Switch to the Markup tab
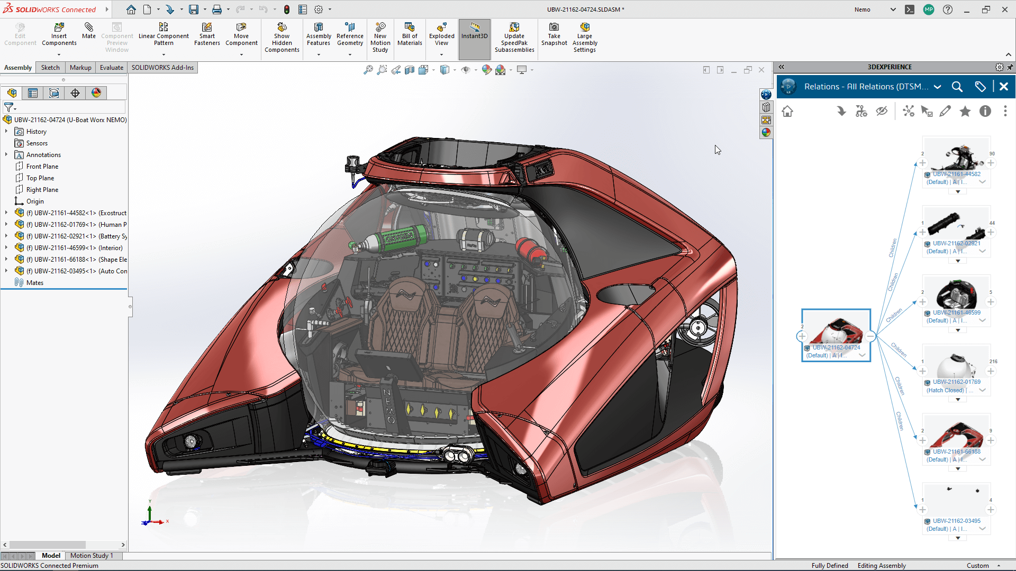1016x571 pixels. click(x=80, y=68)
